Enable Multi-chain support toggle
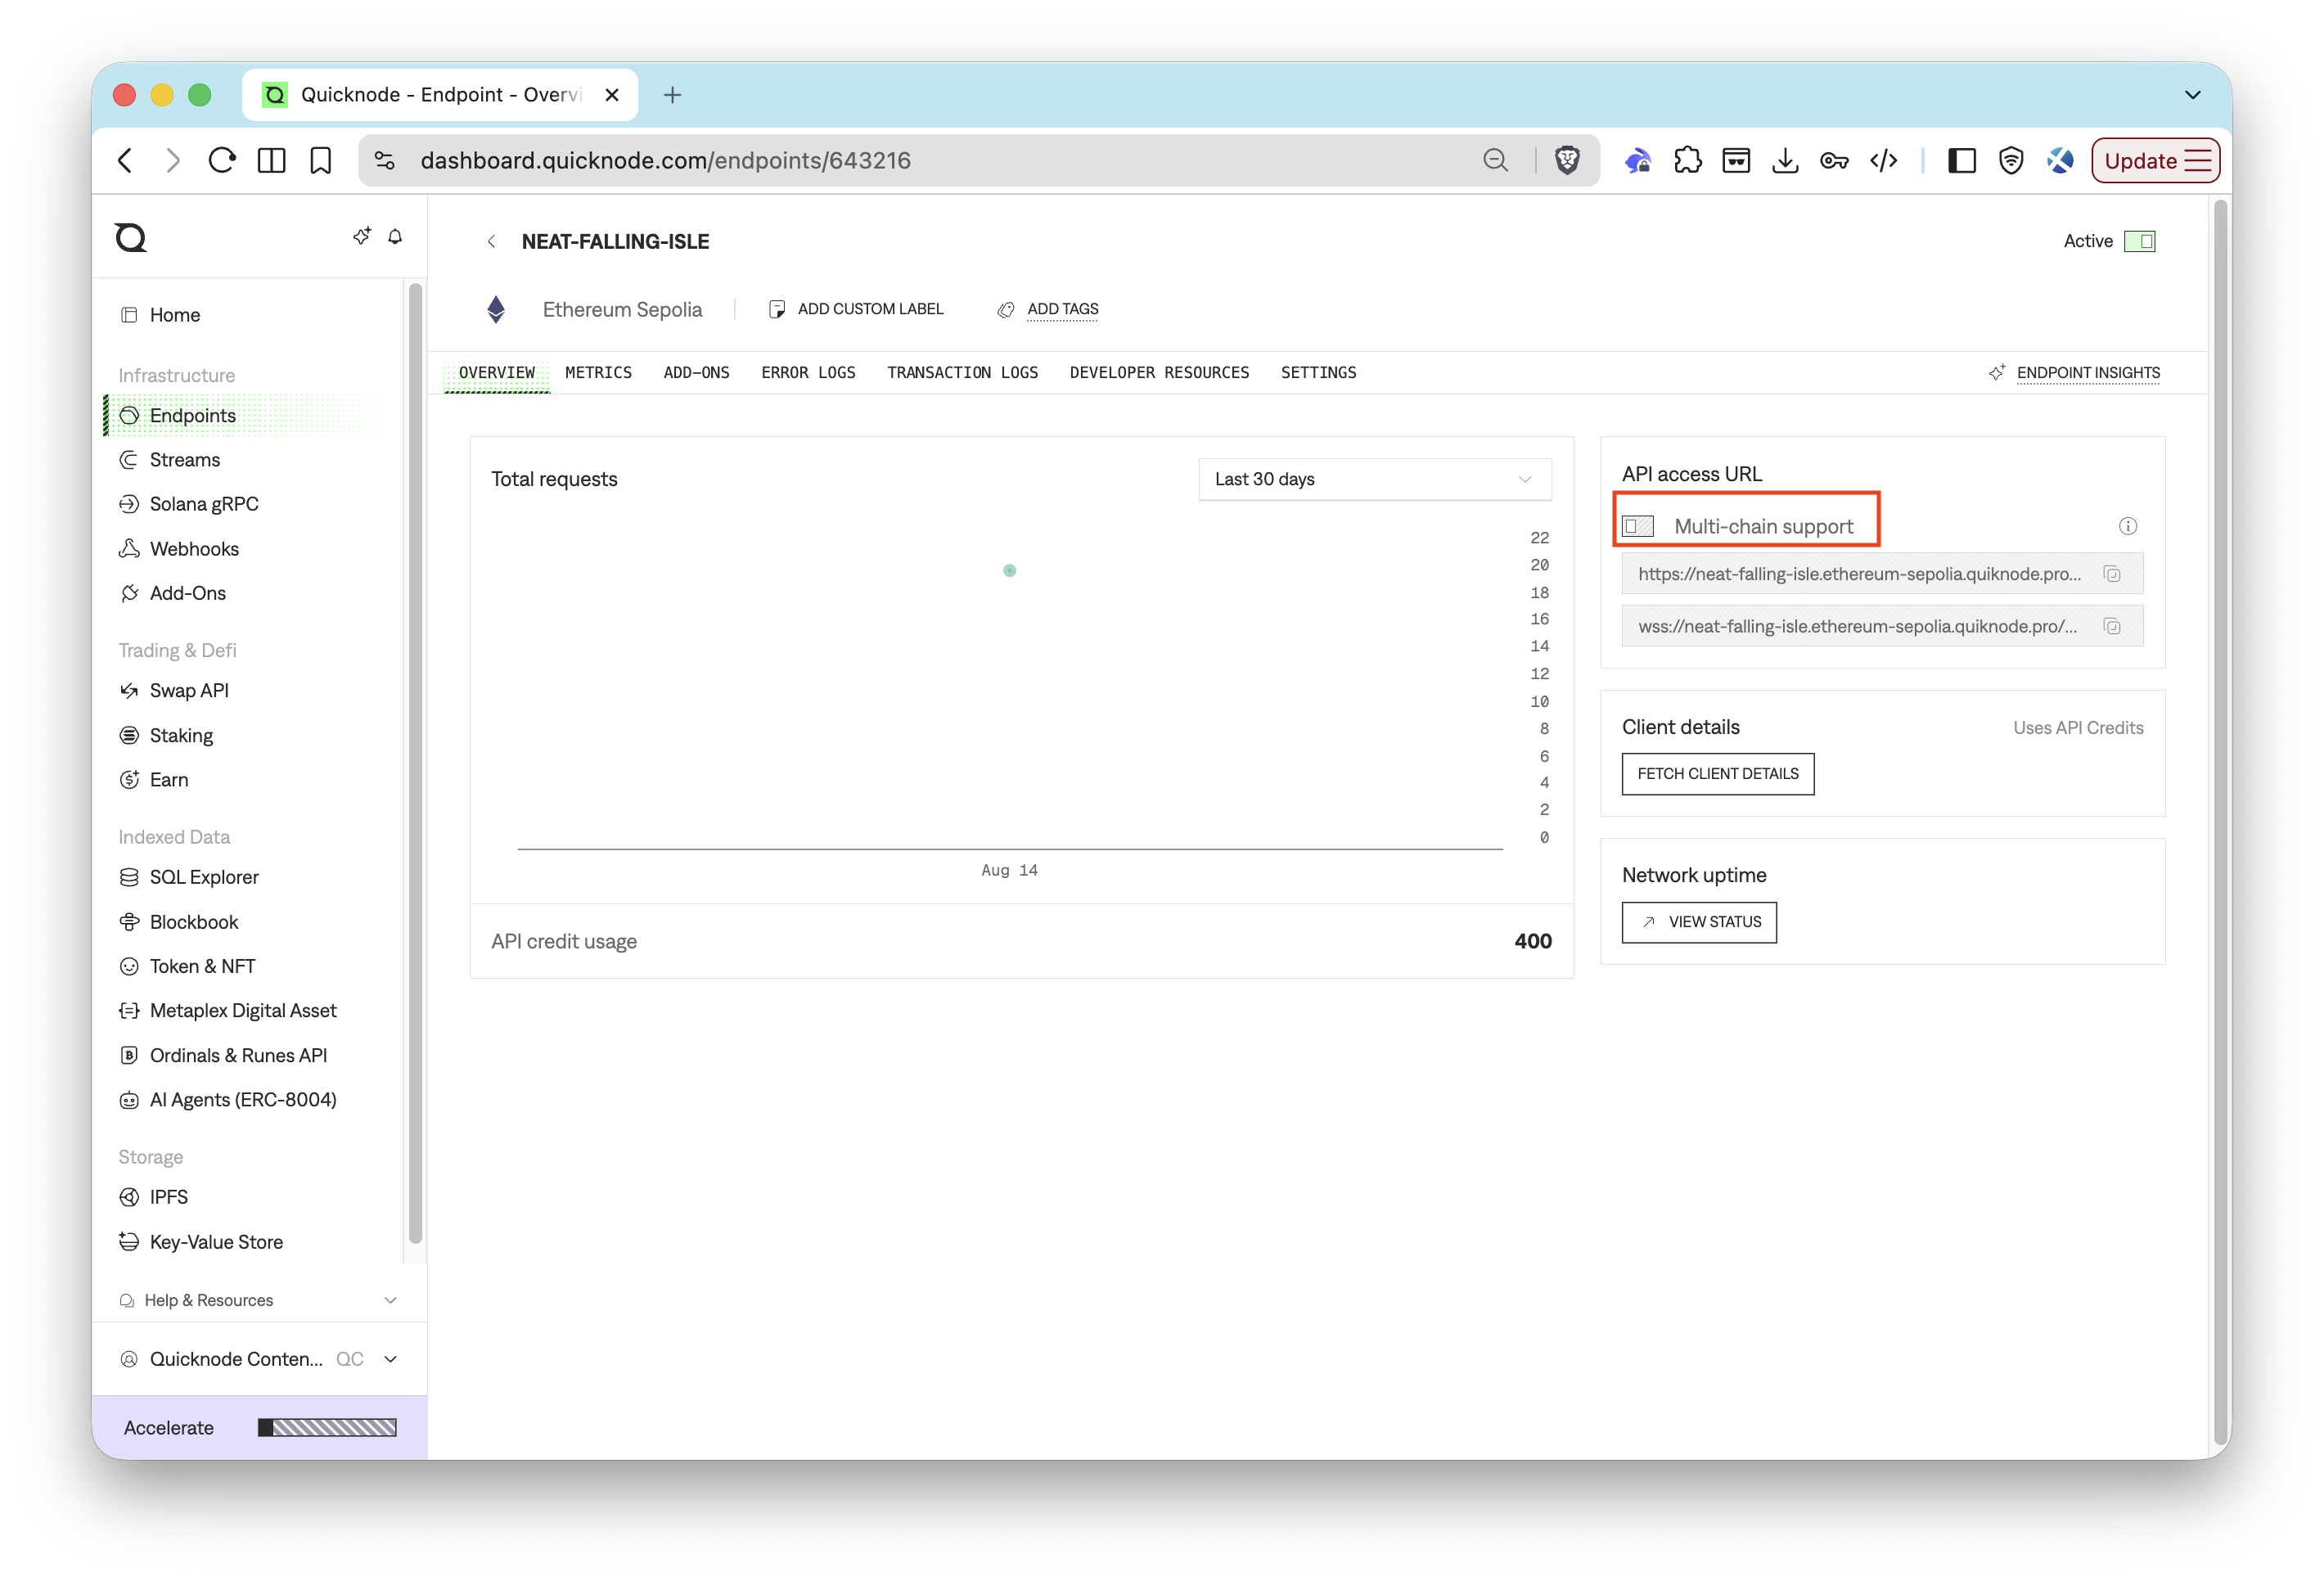Screen dimensions: 2324x1581 click(1638, 526)
